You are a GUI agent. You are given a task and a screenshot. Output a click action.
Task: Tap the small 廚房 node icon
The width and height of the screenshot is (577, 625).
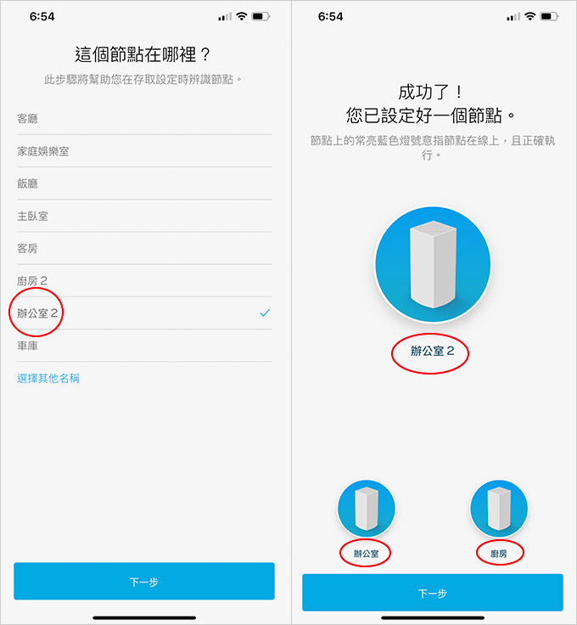[499, 509]
